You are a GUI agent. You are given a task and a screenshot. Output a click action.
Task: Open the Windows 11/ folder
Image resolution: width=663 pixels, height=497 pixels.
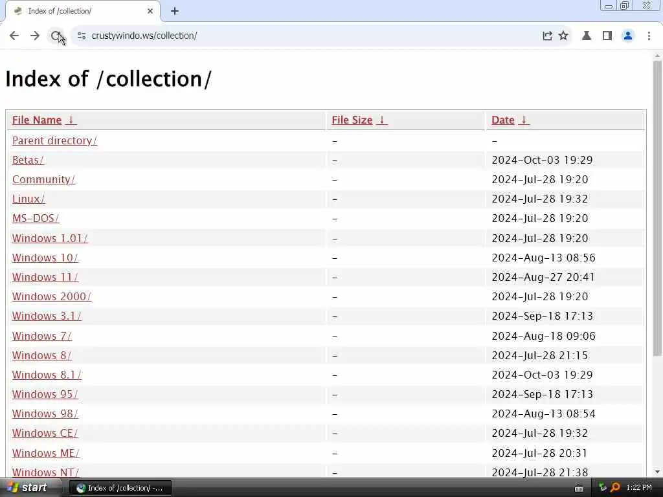[x=45, y=277]
